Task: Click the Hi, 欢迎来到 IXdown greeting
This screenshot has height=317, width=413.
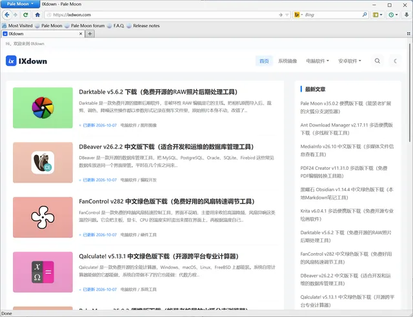Action: point(25,44)
